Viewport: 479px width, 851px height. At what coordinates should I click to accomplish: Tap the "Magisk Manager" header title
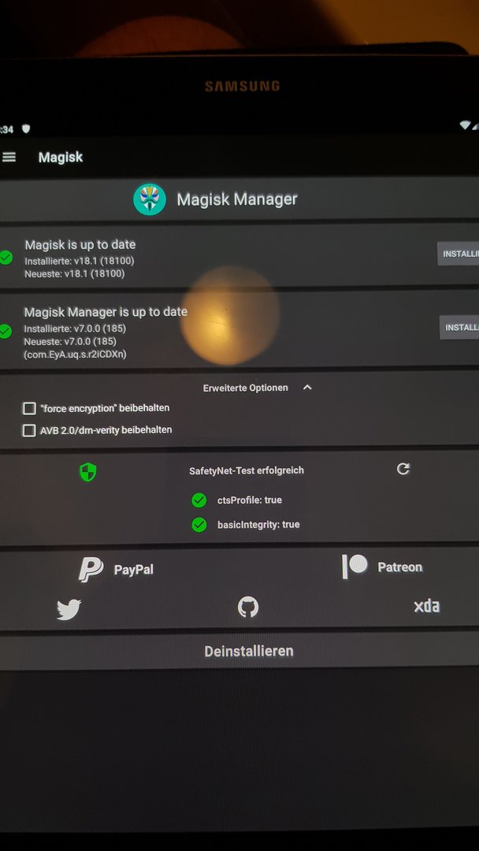(x=237, y=199)
